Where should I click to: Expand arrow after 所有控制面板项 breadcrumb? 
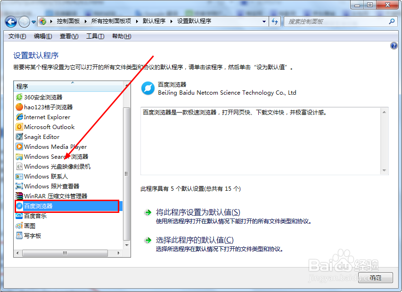[137, 21]
